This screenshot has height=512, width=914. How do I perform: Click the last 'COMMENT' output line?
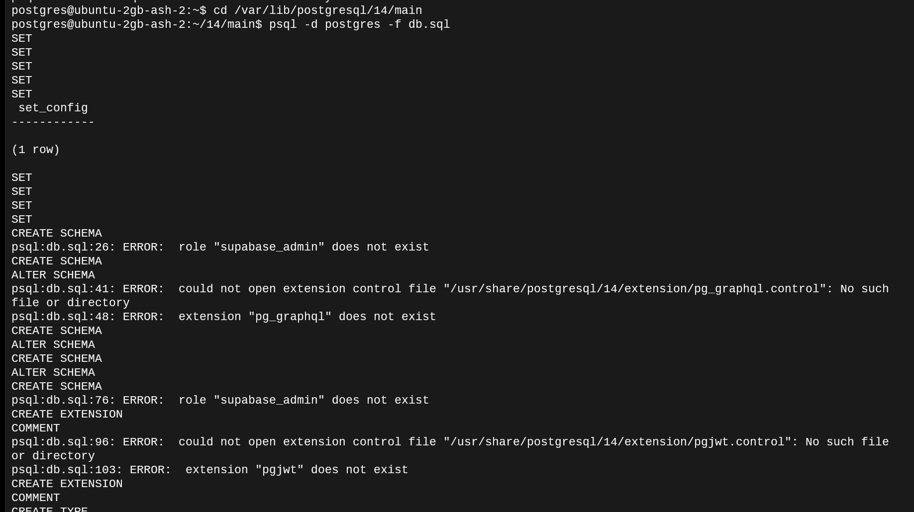click(35, 498)
